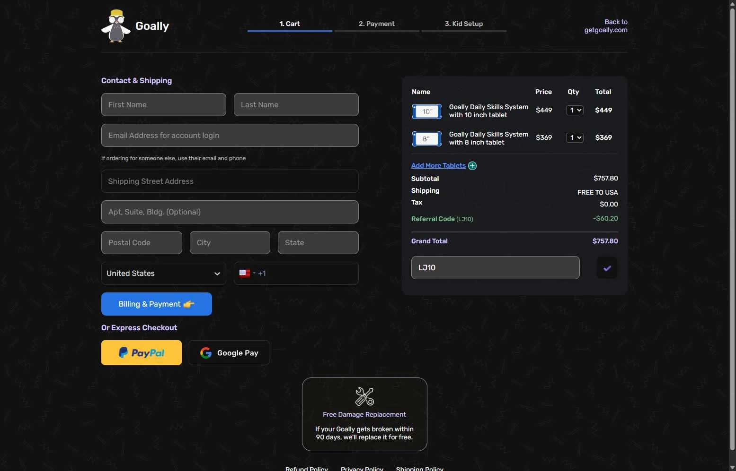
Task: Open the Shipping Policy link
Action: (x=420, y=469)
